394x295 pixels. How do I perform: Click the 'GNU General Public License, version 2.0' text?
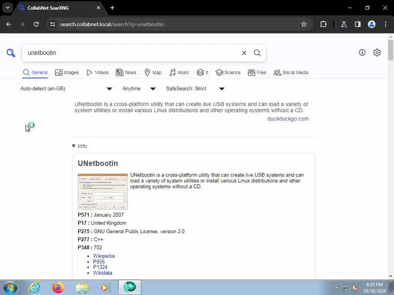pos(139,231)
